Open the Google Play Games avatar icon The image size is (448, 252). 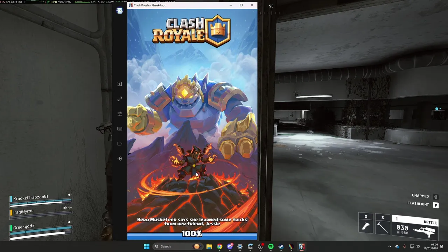point(120,10)
